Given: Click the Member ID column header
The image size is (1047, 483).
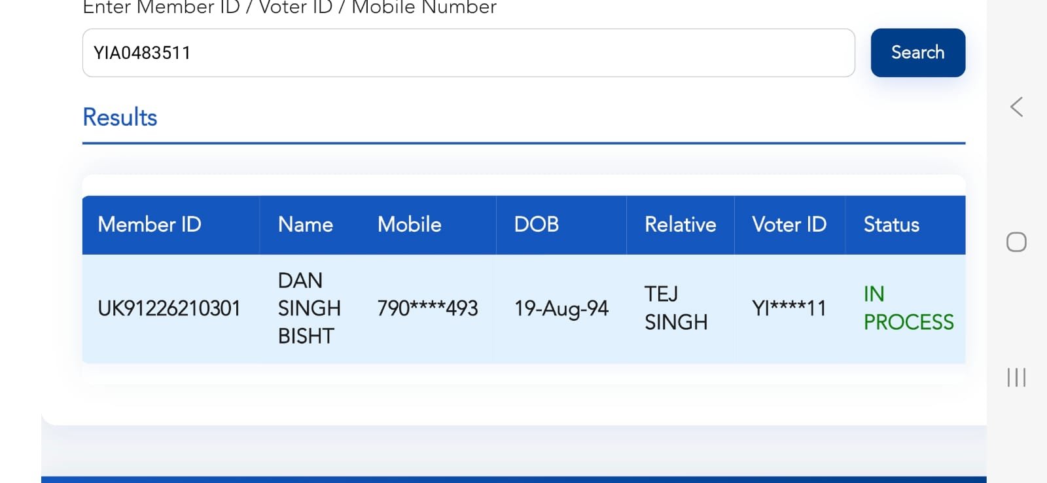Looking at the screenshot, I should (x=149, y=224).
